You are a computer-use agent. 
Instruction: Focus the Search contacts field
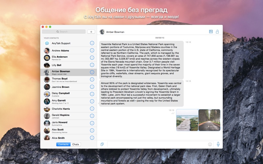64,31
